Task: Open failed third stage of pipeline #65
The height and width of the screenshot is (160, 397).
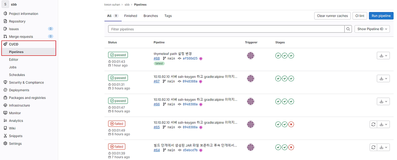Action: tap(291, 124)
